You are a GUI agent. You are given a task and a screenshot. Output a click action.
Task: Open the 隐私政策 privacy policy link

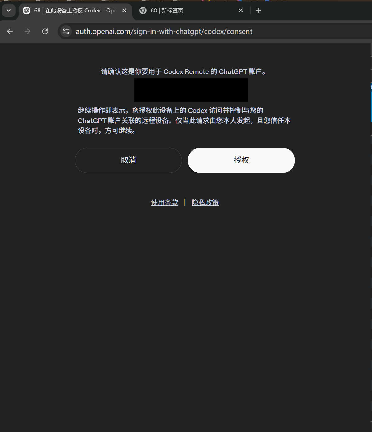[x=205, y=202]
